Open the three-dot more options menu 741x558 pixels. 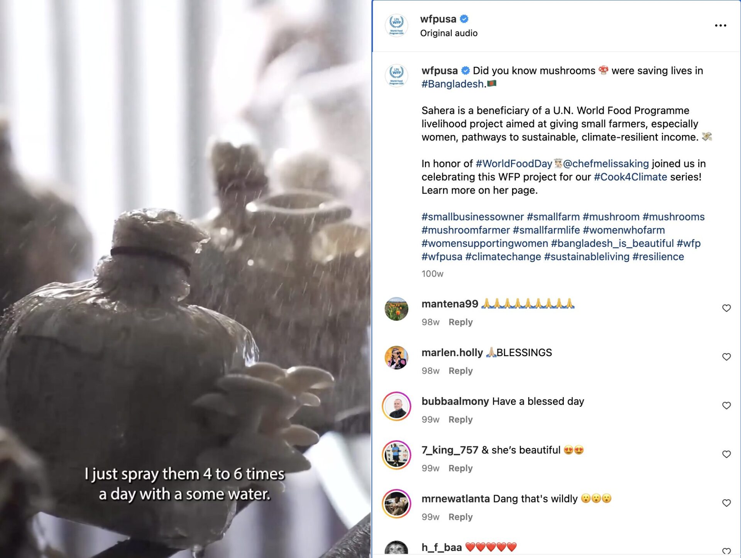click(720, 25)
